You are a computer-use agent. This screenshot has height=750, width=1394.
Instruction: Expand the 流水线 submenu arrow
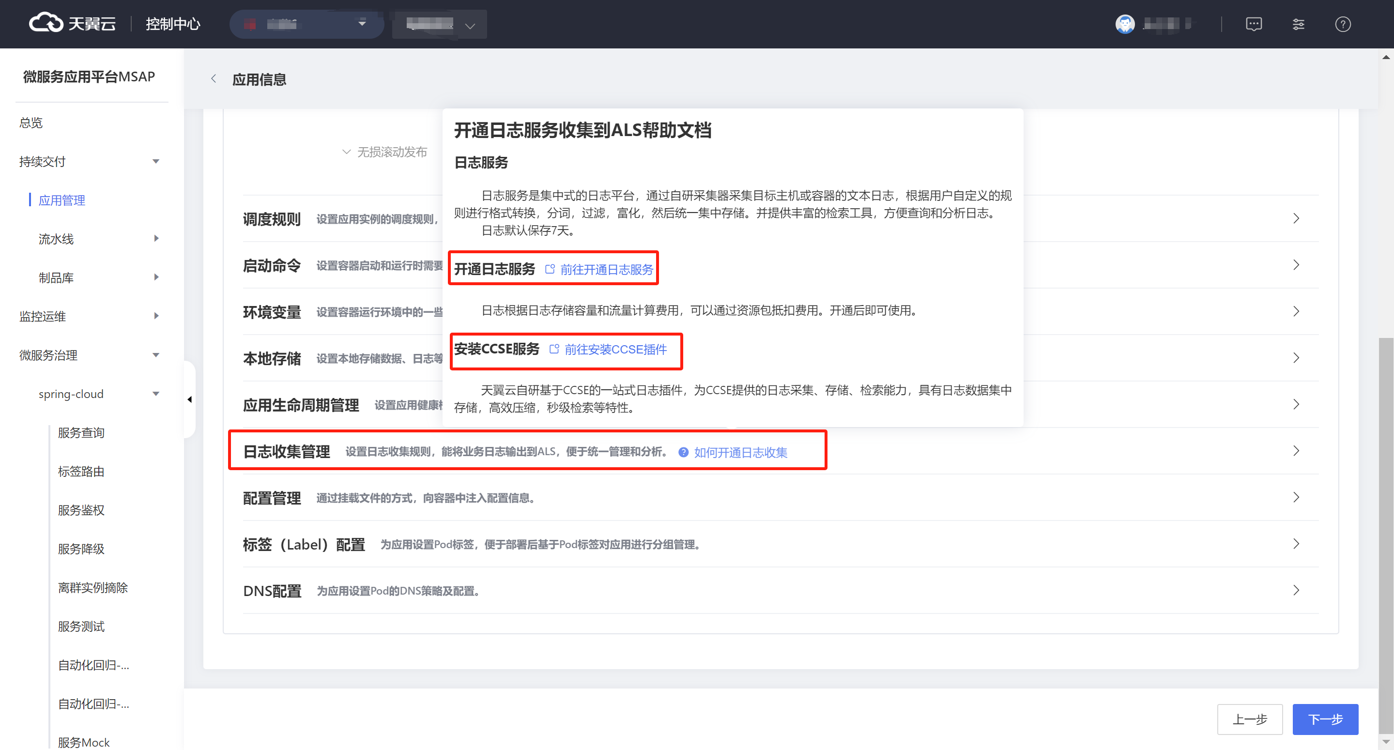tap(156, 238)
